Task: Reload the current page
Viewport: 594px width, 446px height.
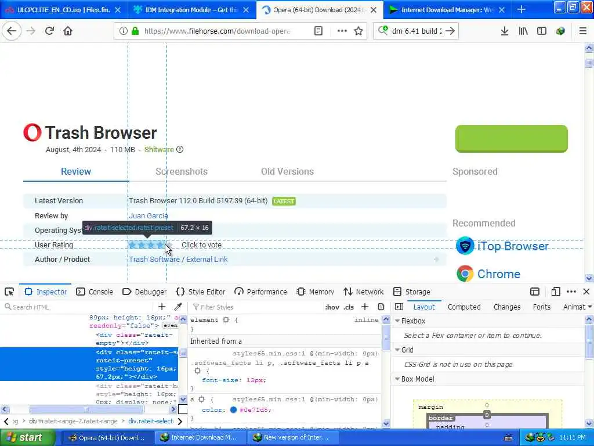Action: point(49,31)
